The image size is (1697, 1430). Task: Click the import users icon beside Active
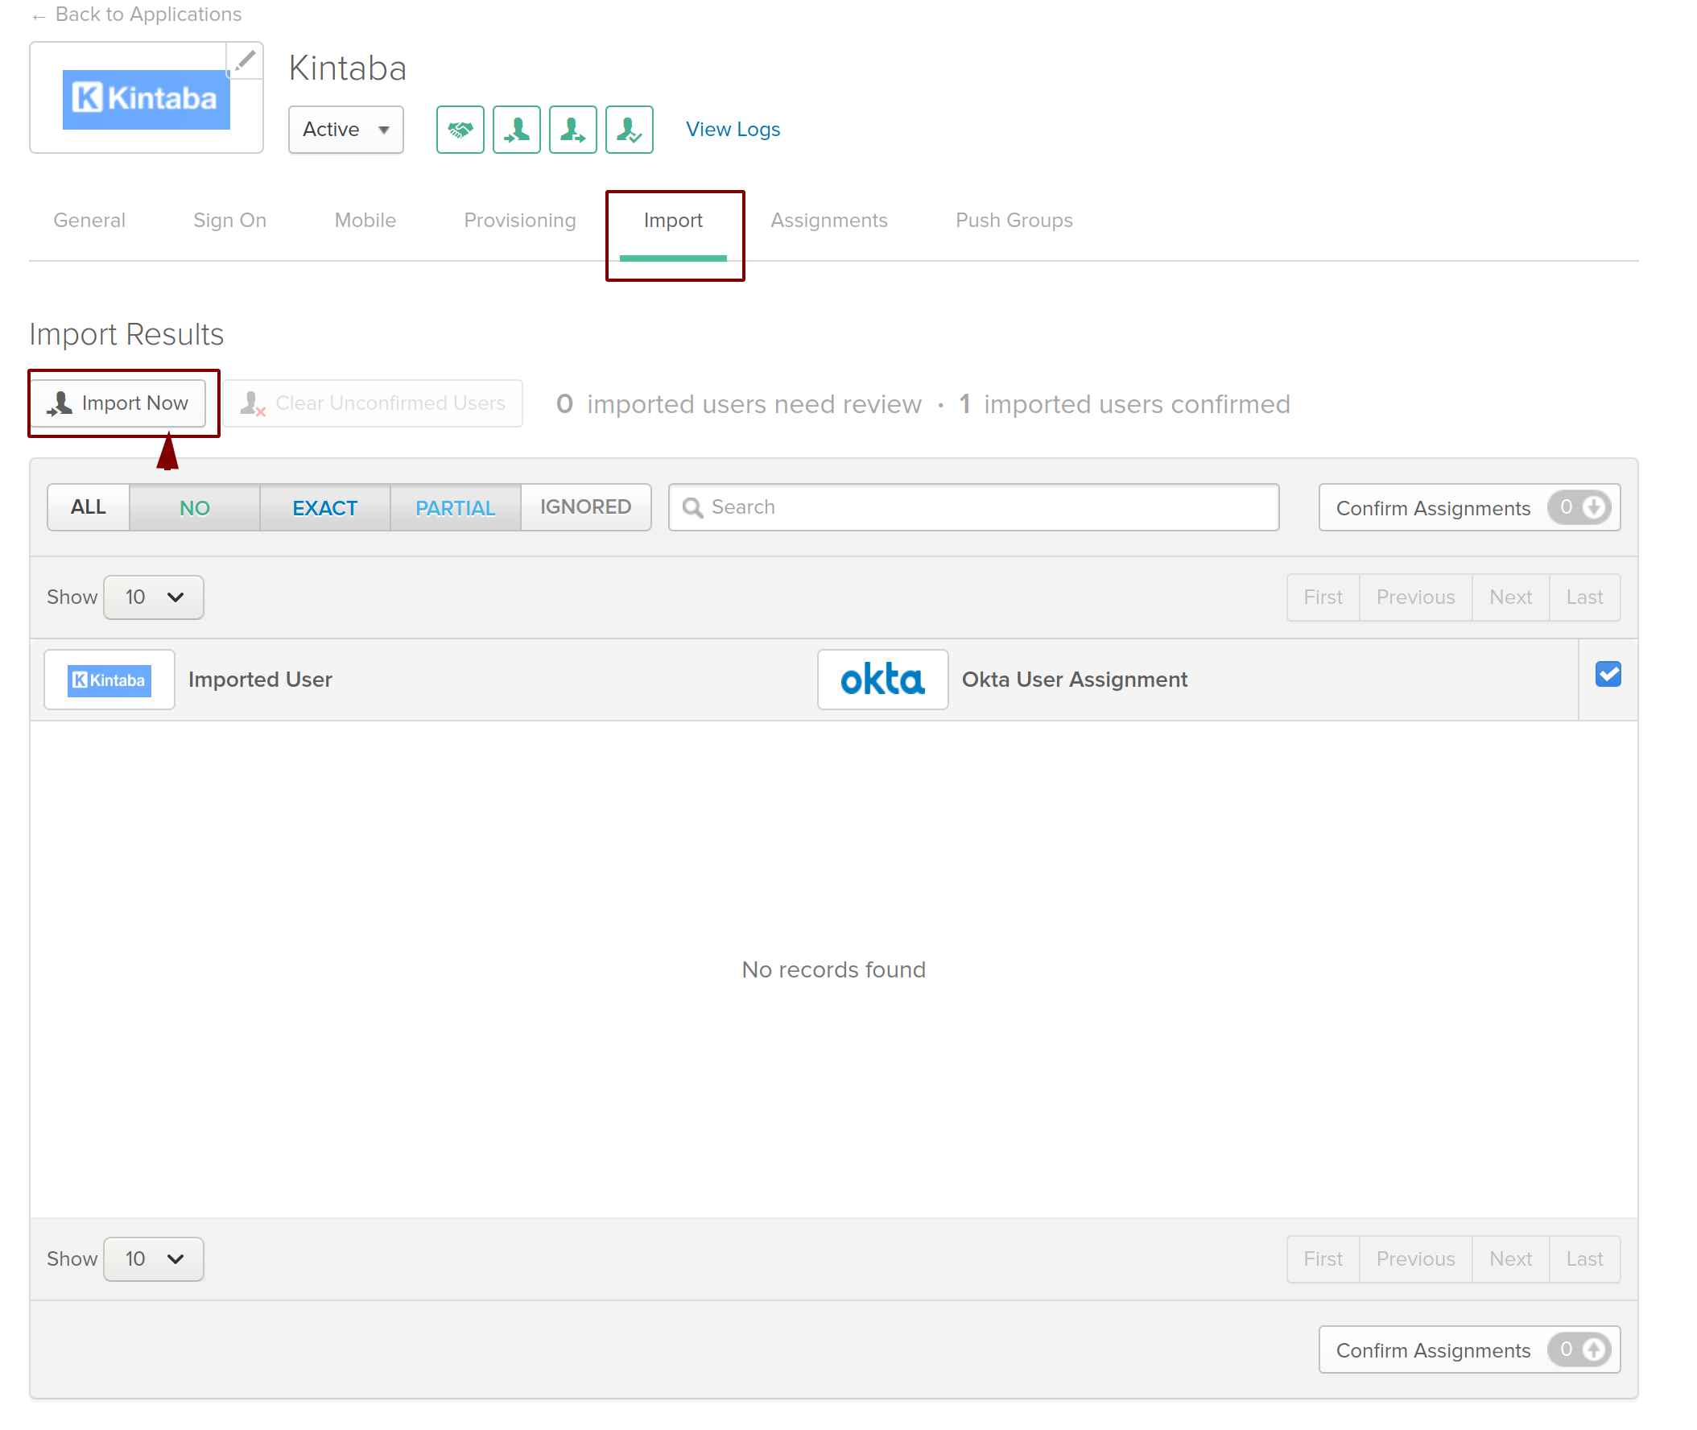pyautogui.click(x=516, y=129)
